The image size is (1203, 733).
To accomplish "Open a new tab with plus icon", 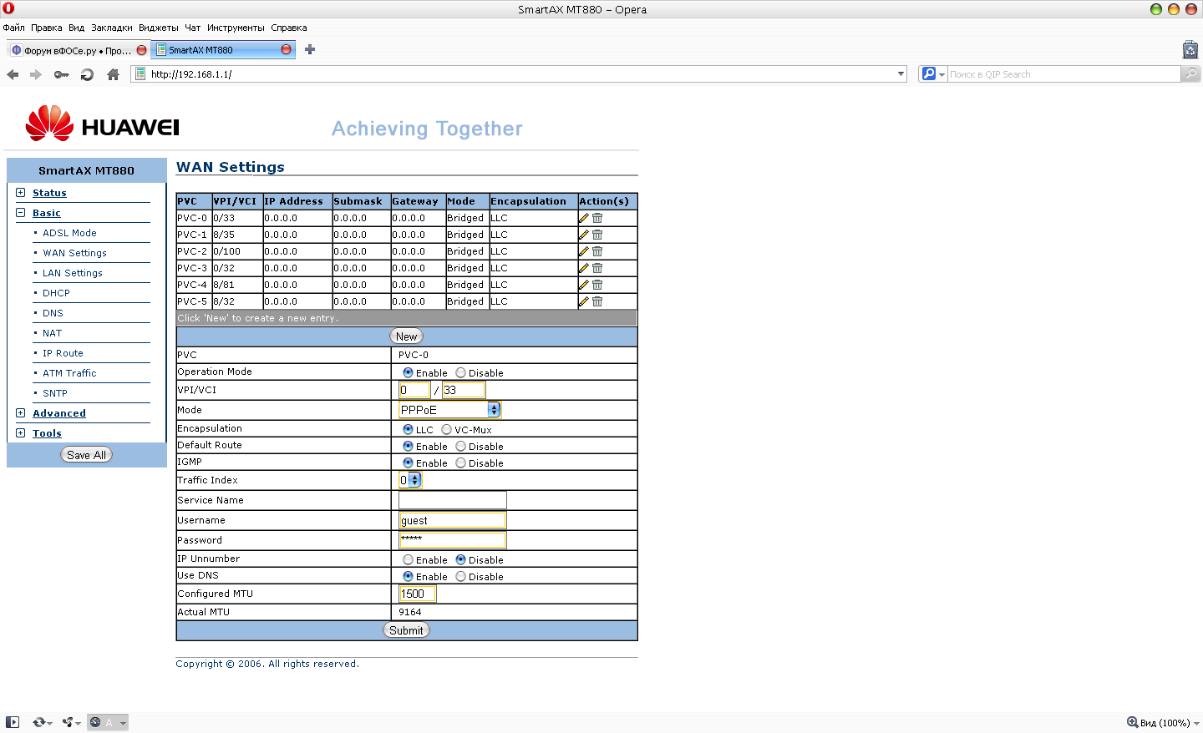I will coord(310,49).
